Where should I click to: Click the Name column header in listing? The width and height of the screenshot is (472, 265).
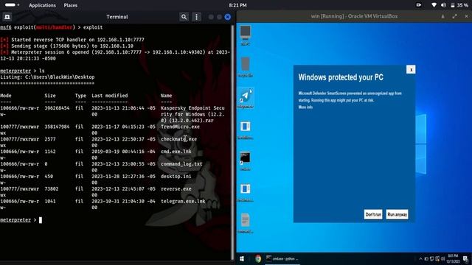166,96
